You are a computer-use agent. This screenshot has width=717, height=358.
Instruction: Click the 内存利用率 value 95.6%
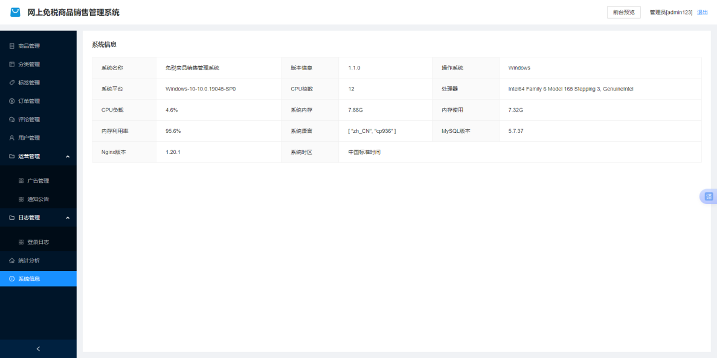[173, 131]
